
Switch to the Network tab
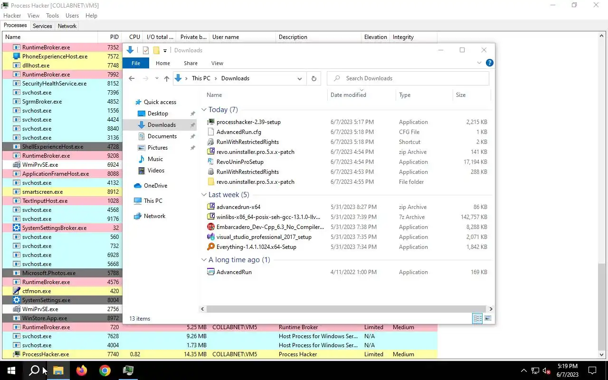pyautogui.click(x=67, y=26)
